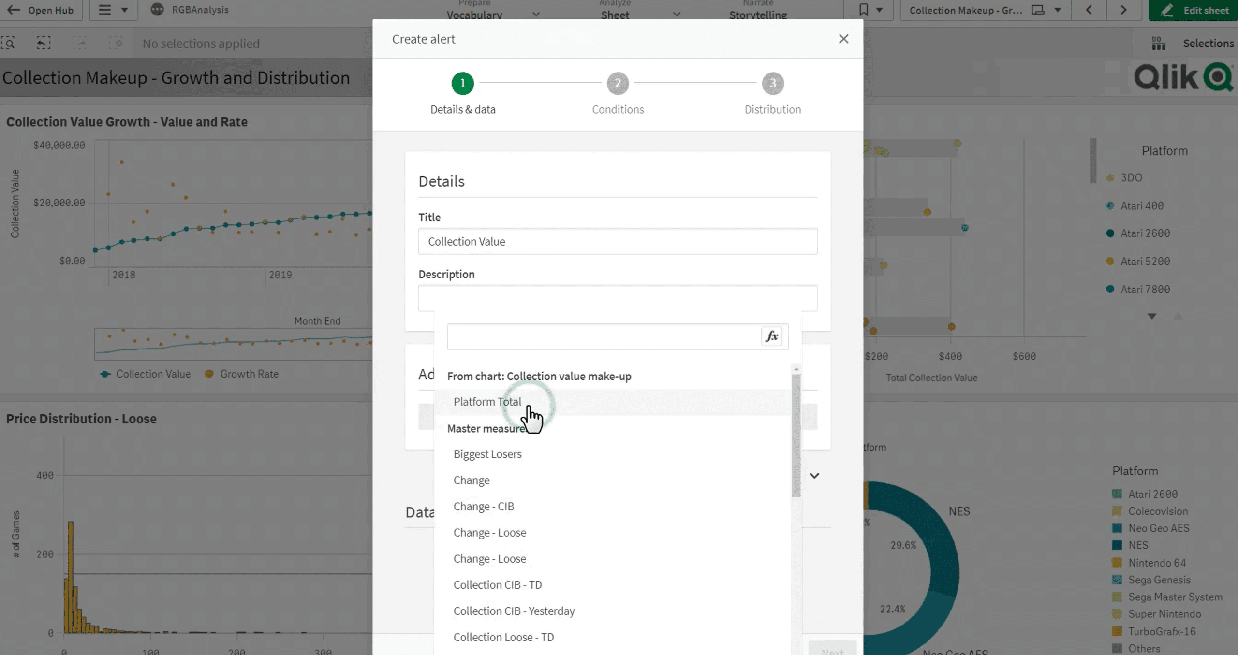
Task: Click Price Distribution - Loose chart title
Action: click(81, 419)
